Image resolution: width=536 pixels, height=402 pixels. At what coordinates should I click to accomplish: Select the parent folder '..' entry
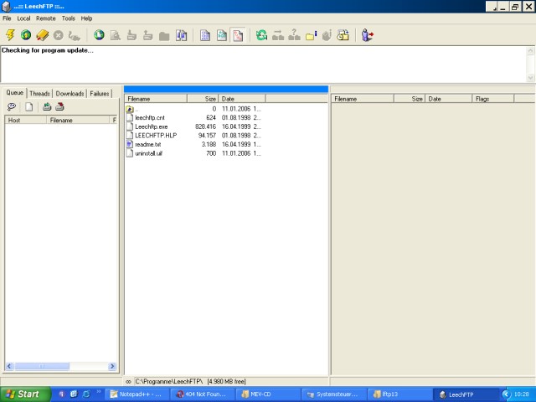[x=193, y=109]
